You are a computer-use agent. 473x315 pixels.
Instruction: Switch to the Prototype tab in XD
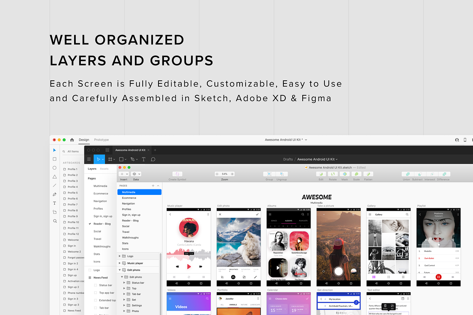coord(101,140)
